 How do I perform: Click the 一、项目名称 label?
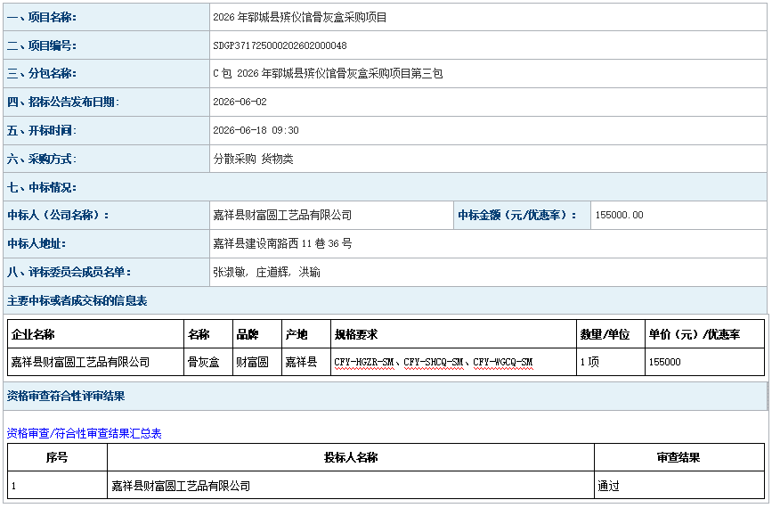coord(42,17)
